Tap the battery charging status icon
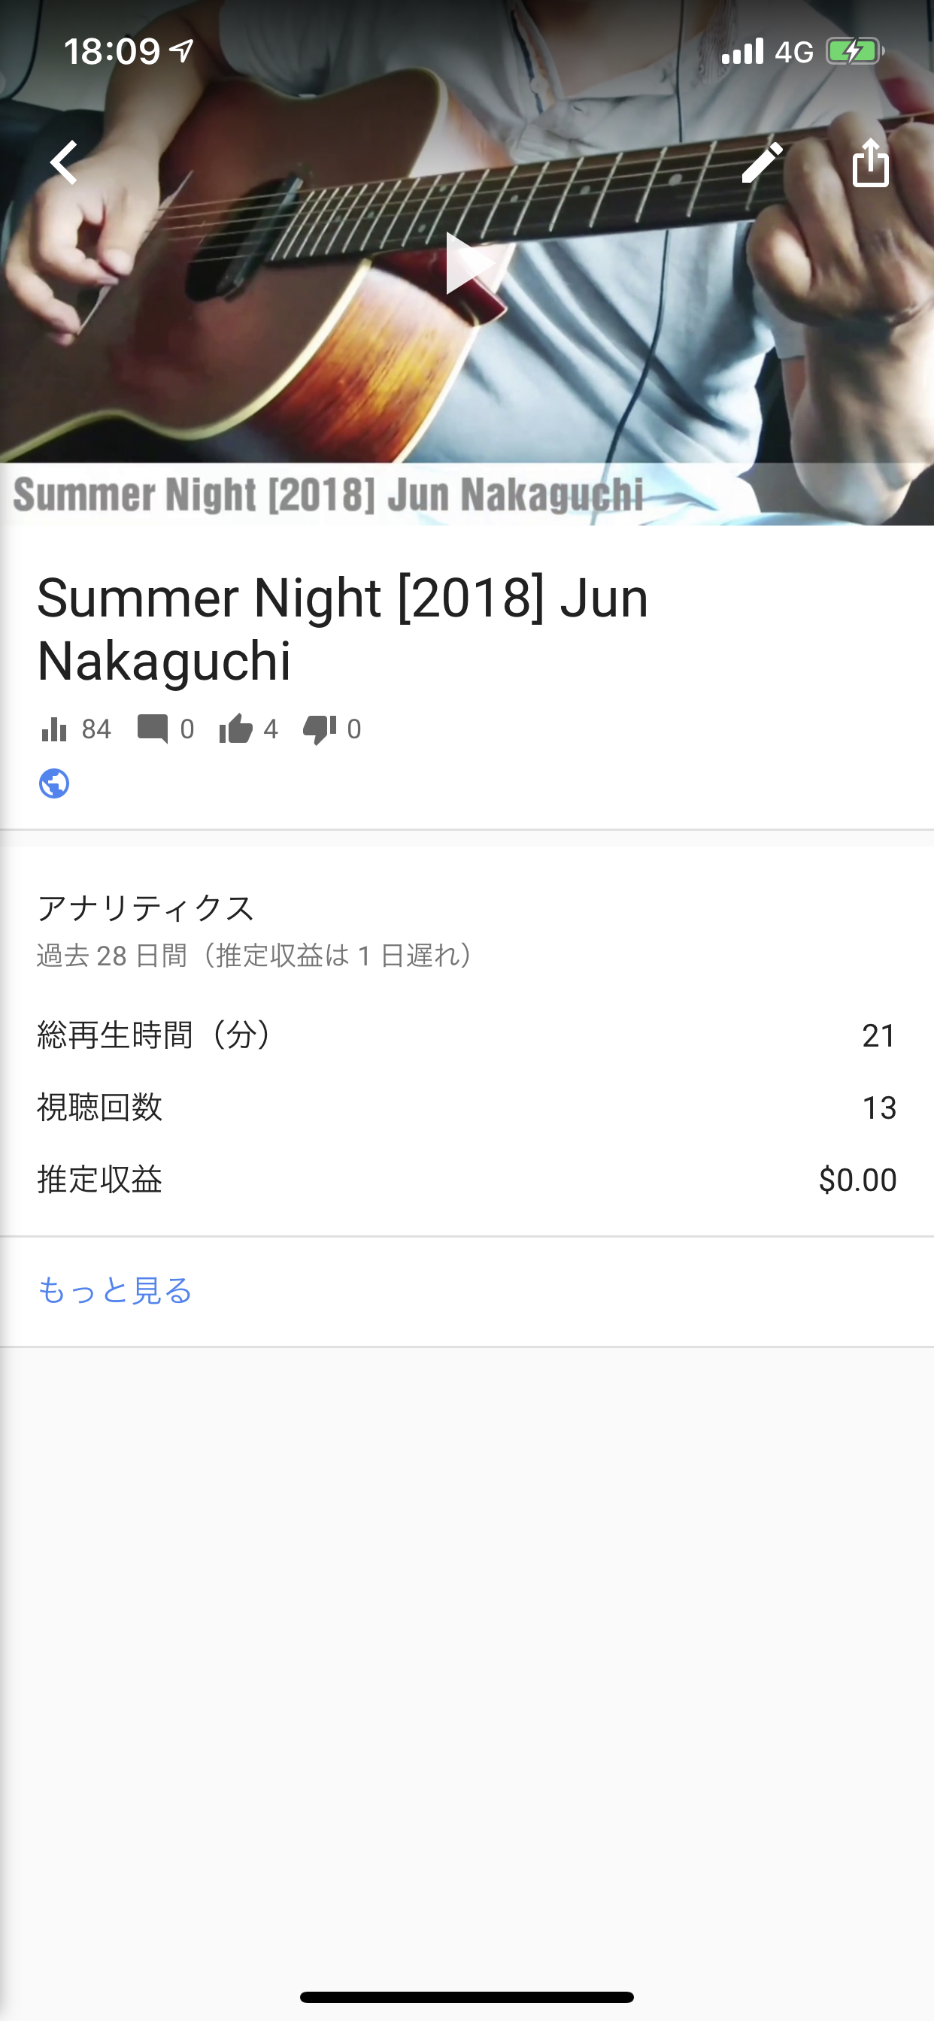The width and height of the screenshot is (934, 2021). pos(854,52)
